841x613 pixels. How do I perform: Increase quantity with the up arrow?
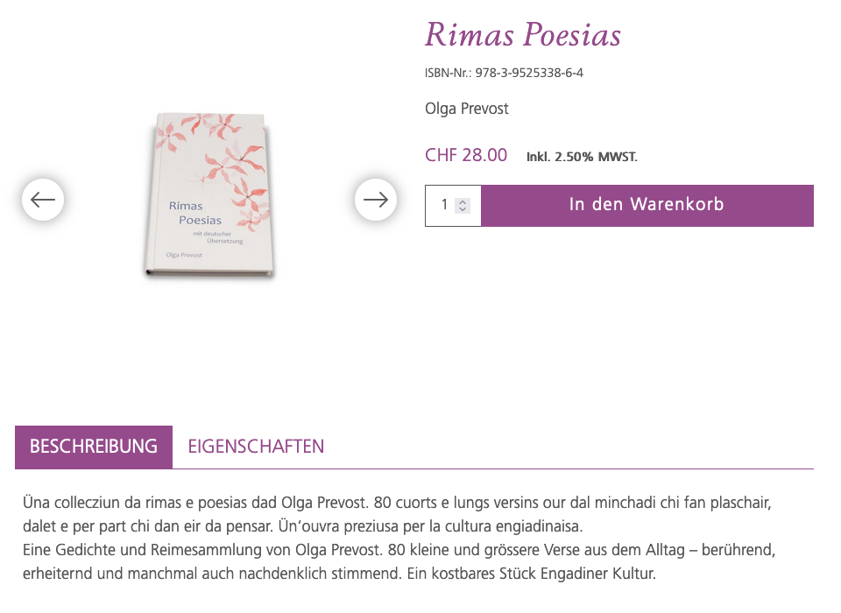tap(463, 201)
